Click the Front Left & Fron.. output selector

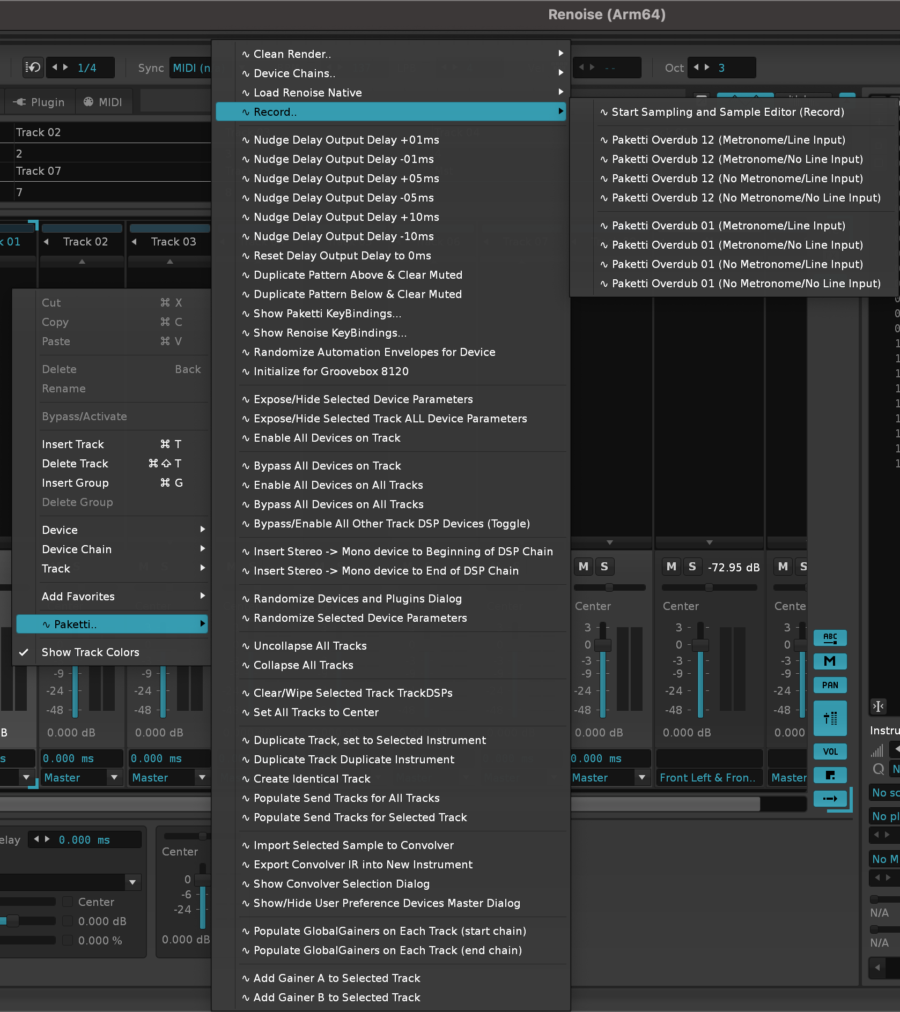coord(707,777)
